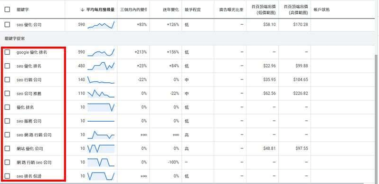
Task: Select keyword text seo 公司 推薦
Action: [x=29, y=94]
